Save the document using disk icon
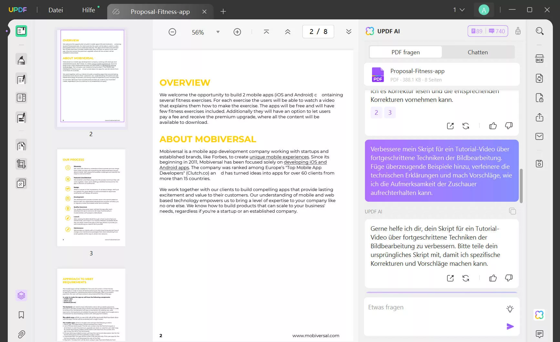Image resolution: width=560 pixels, height=342 pixels. click(540, 164)
